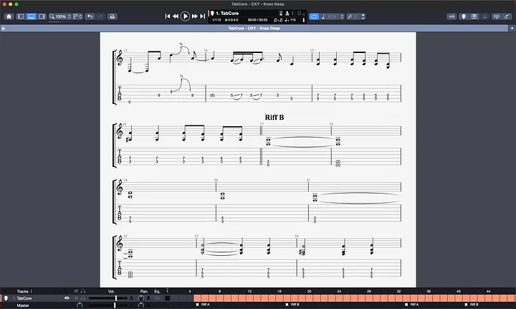Click the add track plus button
Viewport: 516px width, 309px height.
5,291
